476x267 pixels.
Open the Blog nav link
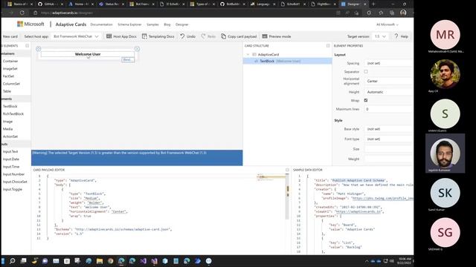pos(167,24)
